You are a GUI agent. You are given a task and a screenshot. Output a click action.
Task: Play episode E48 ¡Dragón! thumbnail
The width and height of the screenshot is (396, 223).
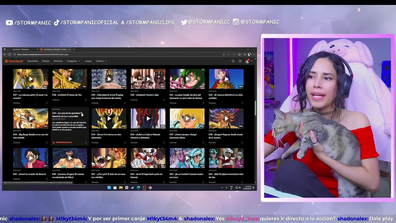point(226,118)
